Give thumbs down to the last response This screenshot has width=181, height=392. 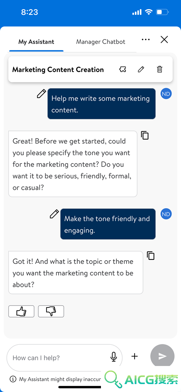51,311
